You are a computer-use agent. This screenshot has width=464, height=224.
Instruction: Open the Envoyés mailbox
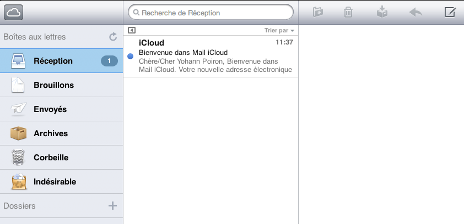[50, 109]
